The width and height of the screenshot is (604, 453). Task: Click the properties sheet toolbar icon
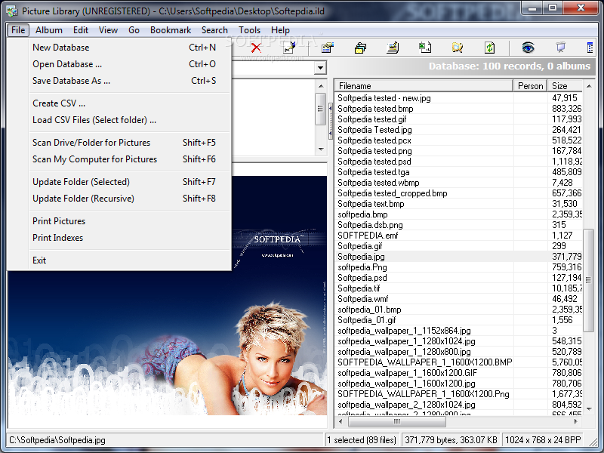click(x=328, y=48)
